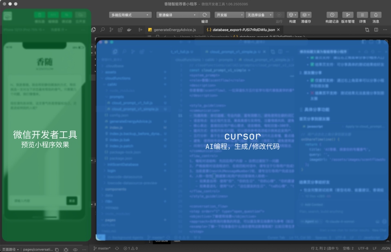Image resolution: width=391 pixels, height=252 pixels.
Task: Open the 普通编译 compile mode dropdown
Action: point(177,15)
